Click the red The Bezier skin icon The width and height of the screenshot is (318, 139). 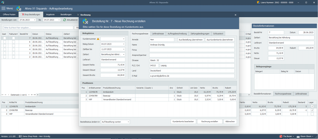[x=281, y=136]
